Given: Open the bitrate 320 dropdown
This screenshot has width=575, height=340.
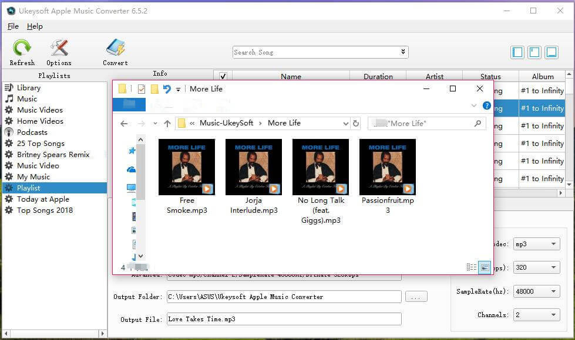Looking at the screenshot, I should tap(536, 267).
